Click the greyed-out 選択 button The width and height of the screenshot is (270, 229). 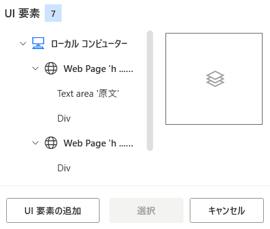click(x=146, y=210)
